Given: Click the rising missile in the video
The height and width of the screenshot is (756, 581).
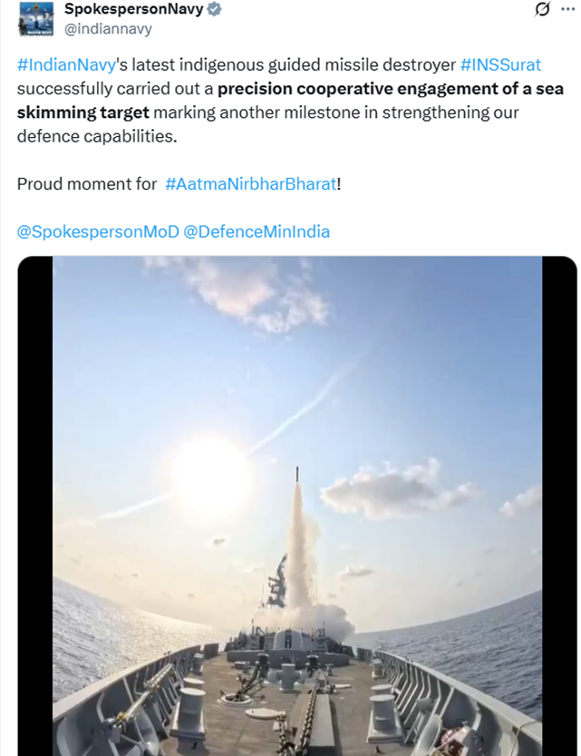Looking at the screenshot, I should tap(298, 477).
